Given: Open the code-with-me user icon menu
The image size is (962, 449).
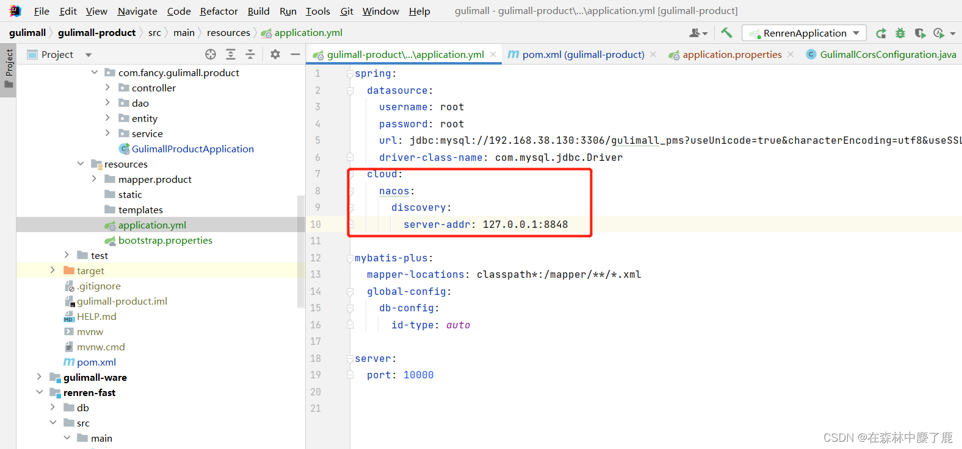Looking at the screenshot, I should (x=698, y=34).
